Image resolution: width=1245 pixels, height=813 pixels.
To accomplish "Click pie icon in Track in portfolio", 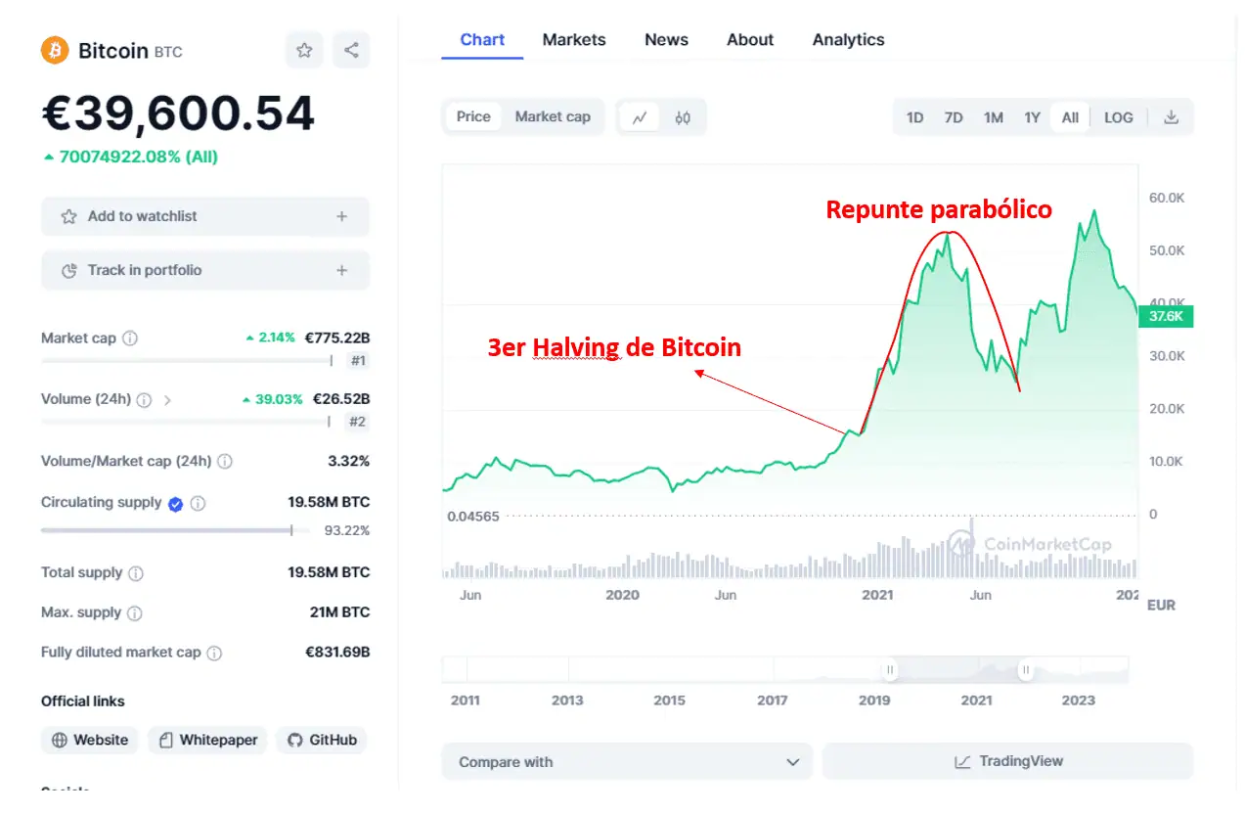I will pyautogui.click(x=68, y=271).
